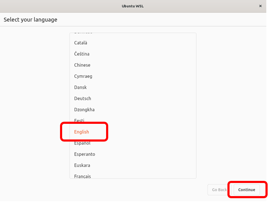Select Esperanto as the language
Screen dimensions: 268x202
(133, 154)
